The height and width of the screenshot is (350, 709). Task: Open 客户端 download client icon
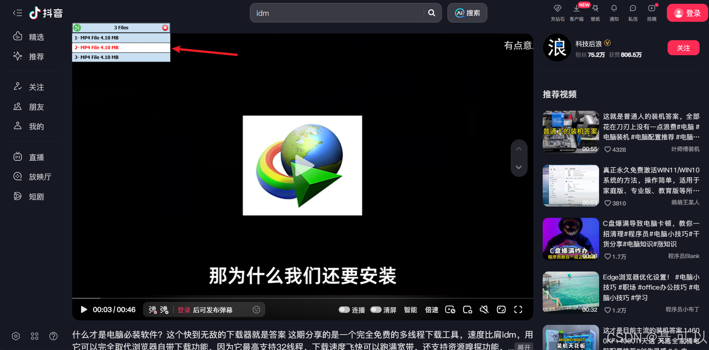click(x=577, y=13)
